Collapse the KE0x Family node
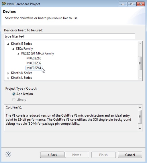Screen dimensions: 147x163 (x=13, y=49)
